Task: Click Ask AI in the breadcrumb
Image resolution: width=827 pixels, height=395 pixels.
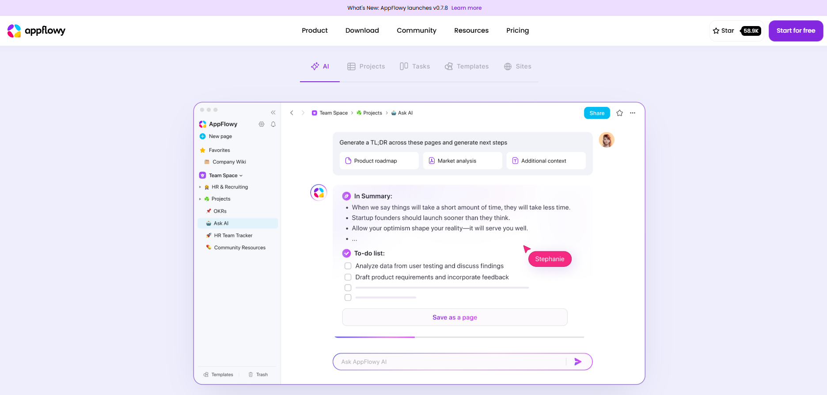Action: pyautogui.click(x=405, y=113)
